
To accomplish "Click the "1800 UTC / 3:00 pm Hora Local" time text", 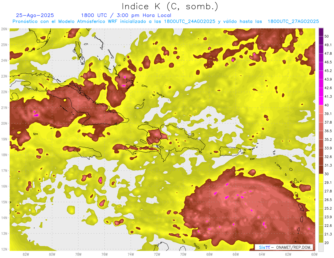I will click(126, 15).
